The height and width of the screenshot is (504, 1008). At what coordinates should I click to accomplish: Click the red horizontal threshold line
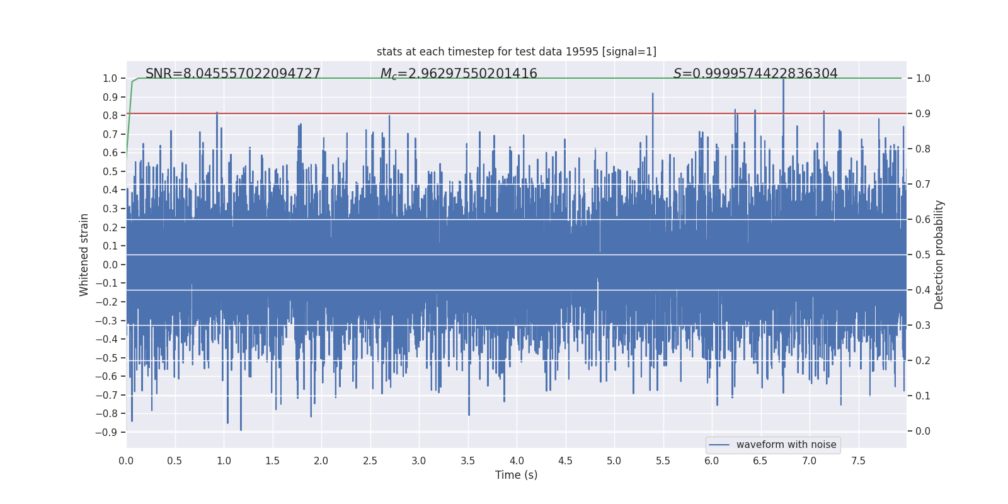(517, 113)
